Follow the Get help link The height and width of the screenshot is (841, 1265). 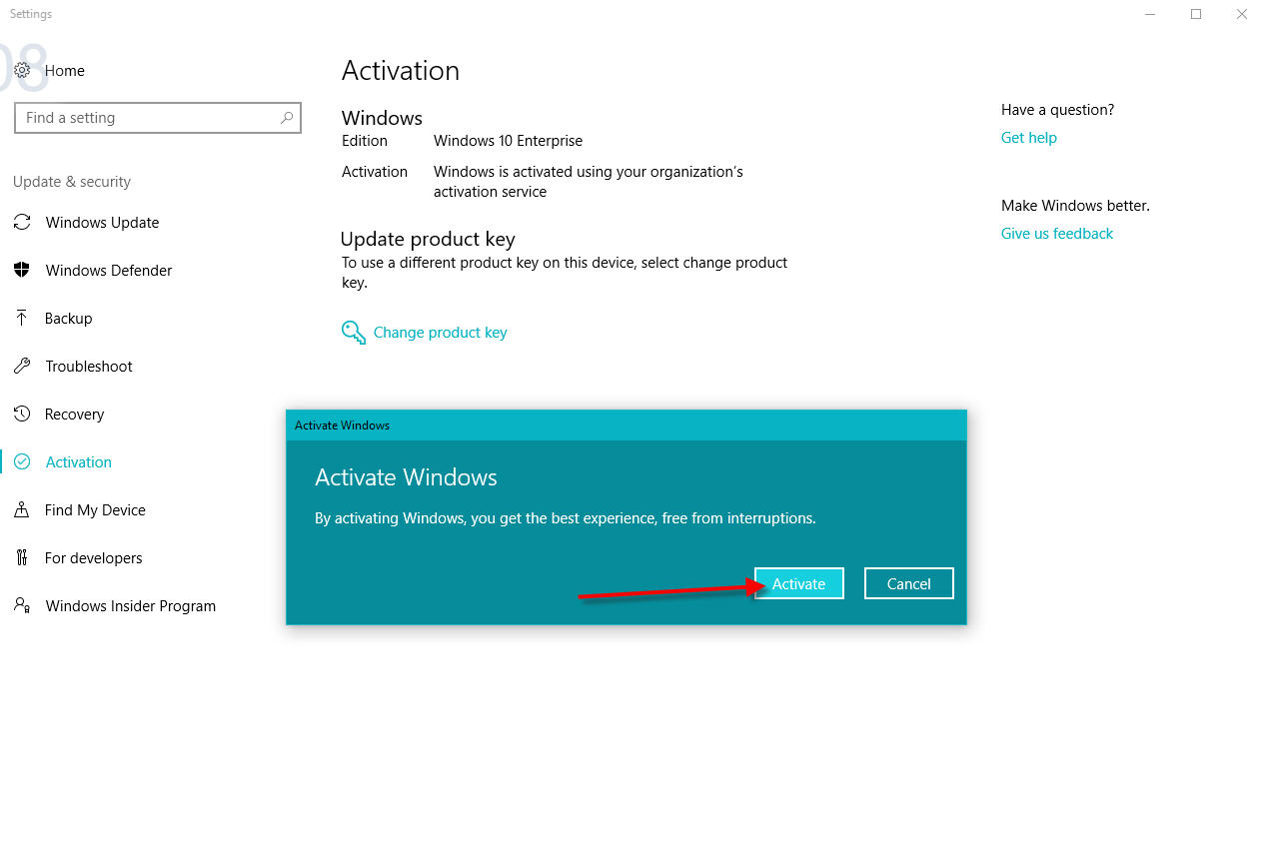tap(1028, 138)
